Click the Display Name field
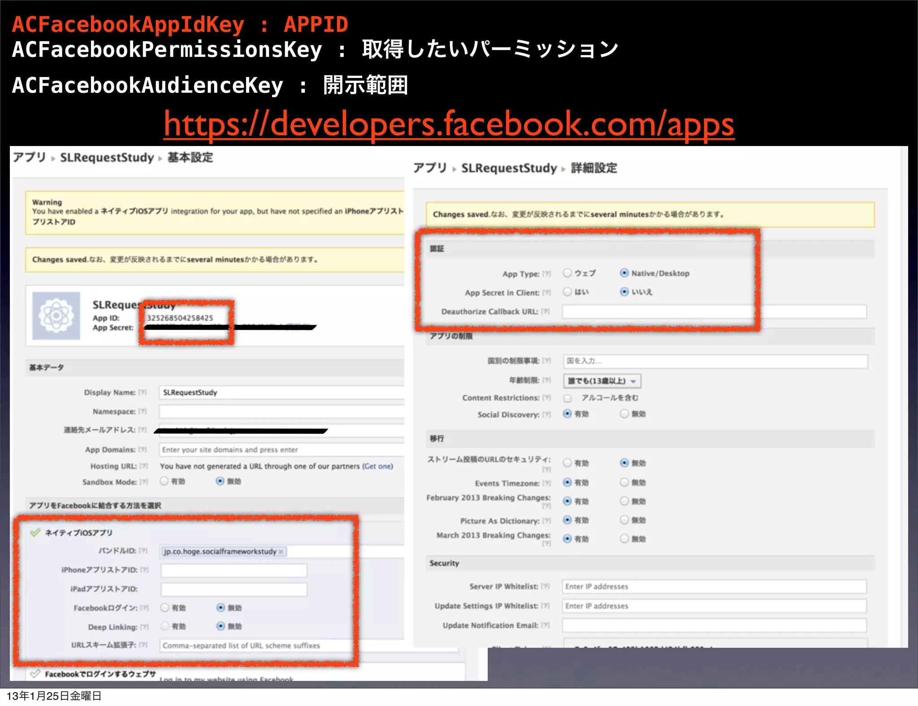918x706 pixels. coord(281,392)
